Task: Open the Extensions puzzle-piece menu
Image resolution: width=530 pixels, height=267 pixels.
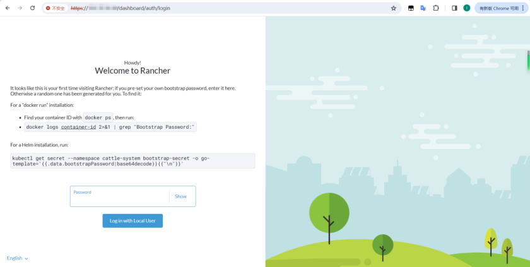Action: tap(436, 8)
